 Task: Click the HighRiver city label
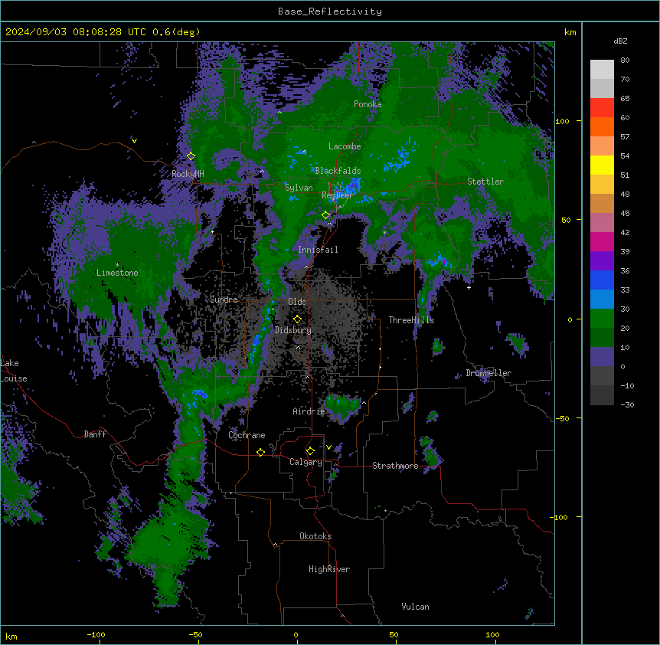329,569
